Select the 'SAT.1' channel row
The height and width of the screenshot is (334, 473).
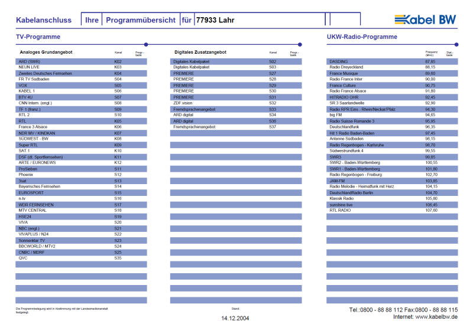coord(81,150)
